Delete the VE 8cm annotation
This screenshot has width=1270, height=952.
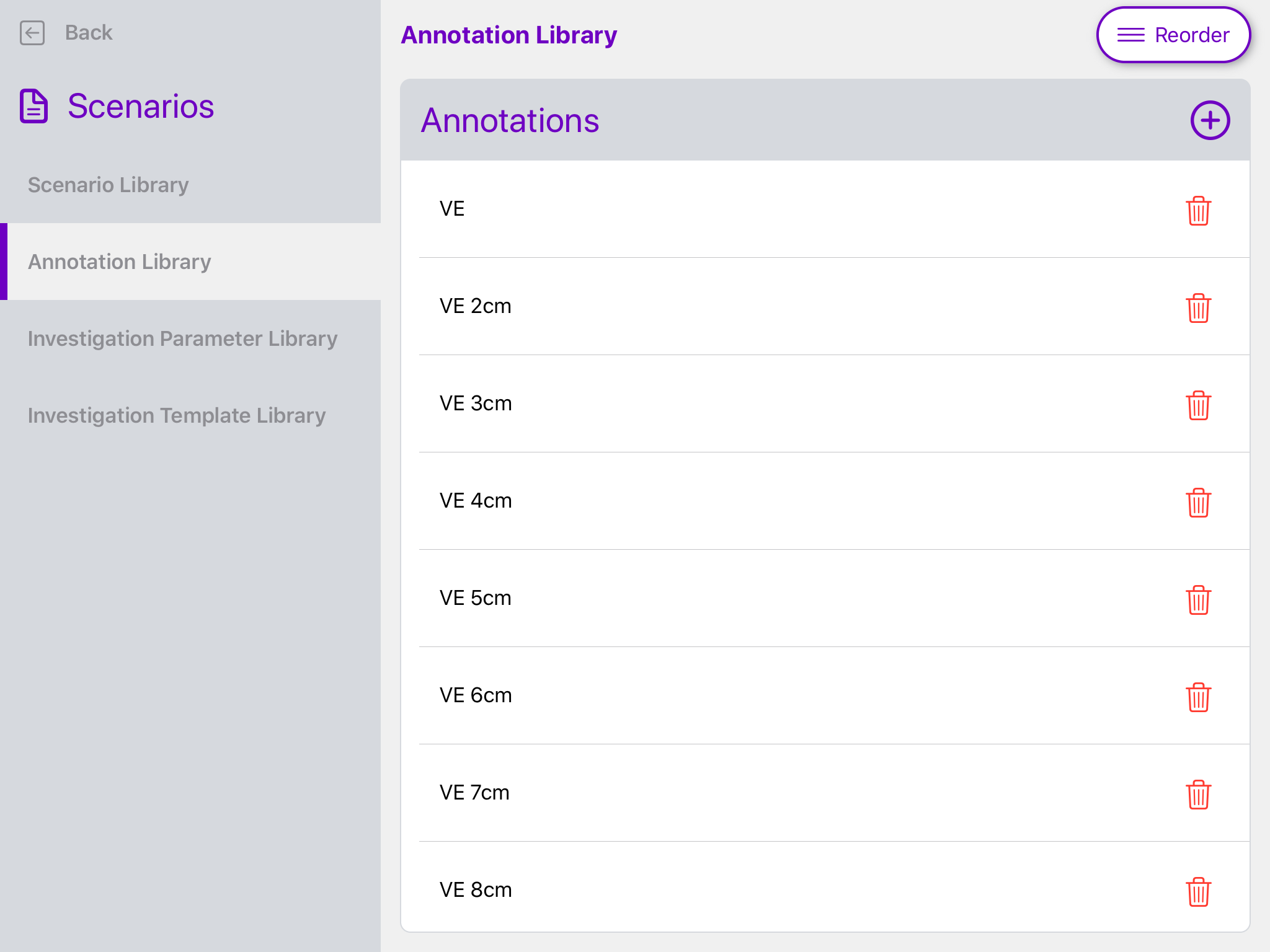pos(1198,892)
